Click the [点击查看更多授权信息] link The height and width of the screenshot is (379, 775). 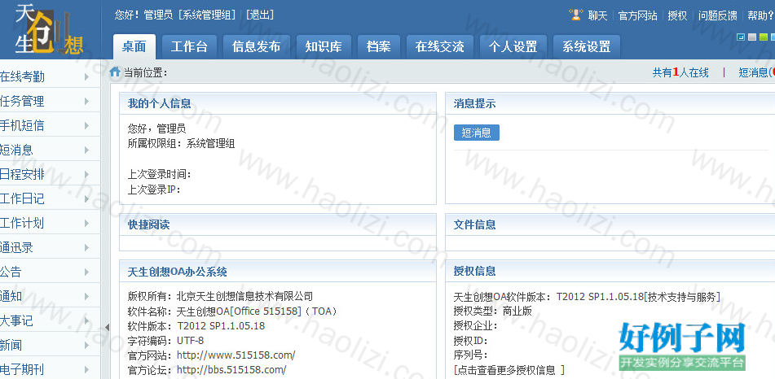(x=509, y=369)
